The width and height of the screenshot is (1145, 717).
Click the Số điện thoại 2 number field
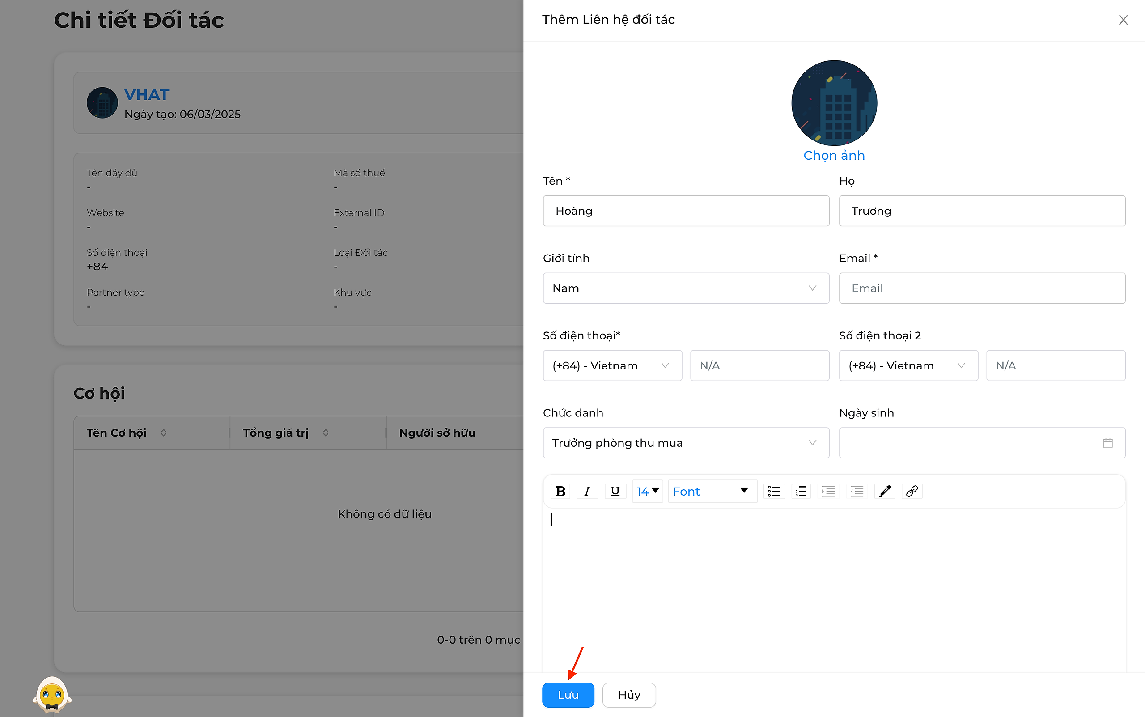tap(1056, 365)
